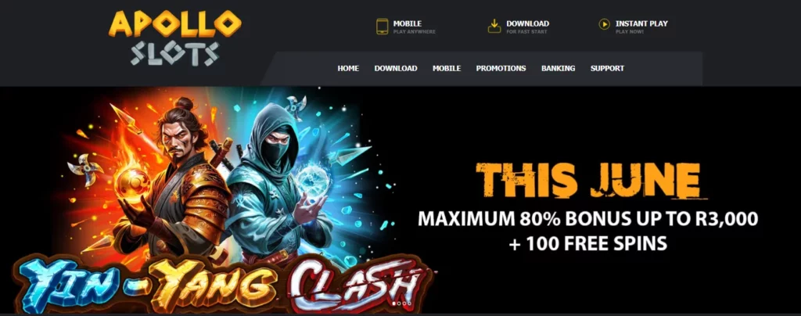
Task: Click the Instant Play circular play icon
Action: [605, 24]
